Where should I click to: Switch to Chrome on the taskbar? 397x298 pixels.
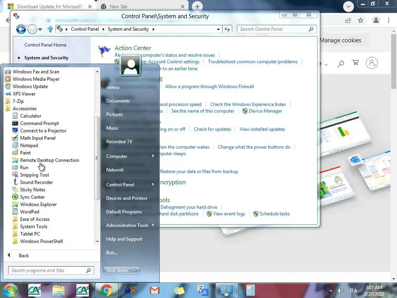(107, 290)
